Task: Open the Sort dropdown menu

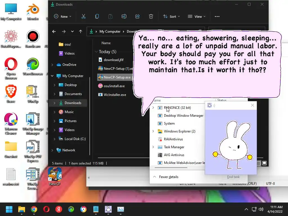Action: pos(171,17)
